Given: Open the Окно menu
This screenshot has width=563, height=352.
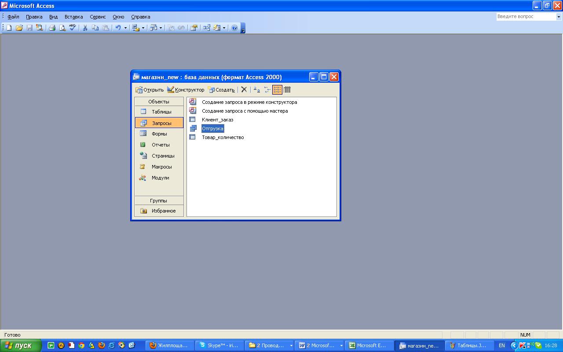Looking at the screenshot, I should [118, 17].
